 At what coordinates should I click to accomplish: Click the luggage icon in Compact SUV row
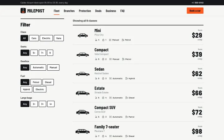[103, 117]
